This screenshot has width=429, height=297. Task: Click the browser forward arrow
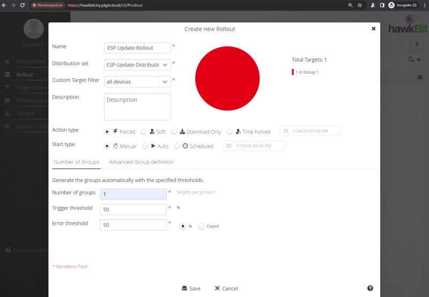tap(13, 5)
